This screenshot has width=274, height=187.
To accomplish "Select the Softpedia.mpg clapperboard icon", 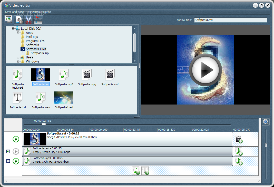I will (x=87, y=75).
